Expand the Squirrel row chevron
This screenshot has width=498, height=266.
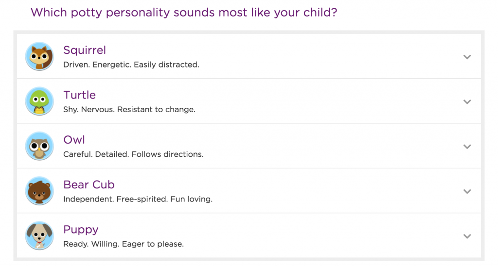[467, 57]
